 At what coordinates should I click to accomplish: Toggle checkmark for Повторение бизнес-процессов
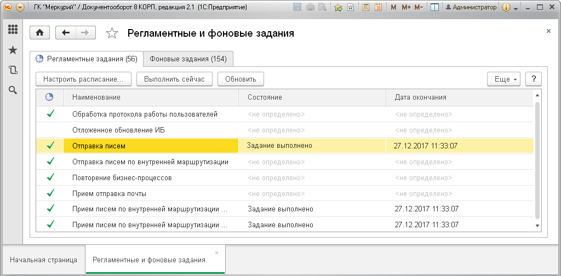50,177
